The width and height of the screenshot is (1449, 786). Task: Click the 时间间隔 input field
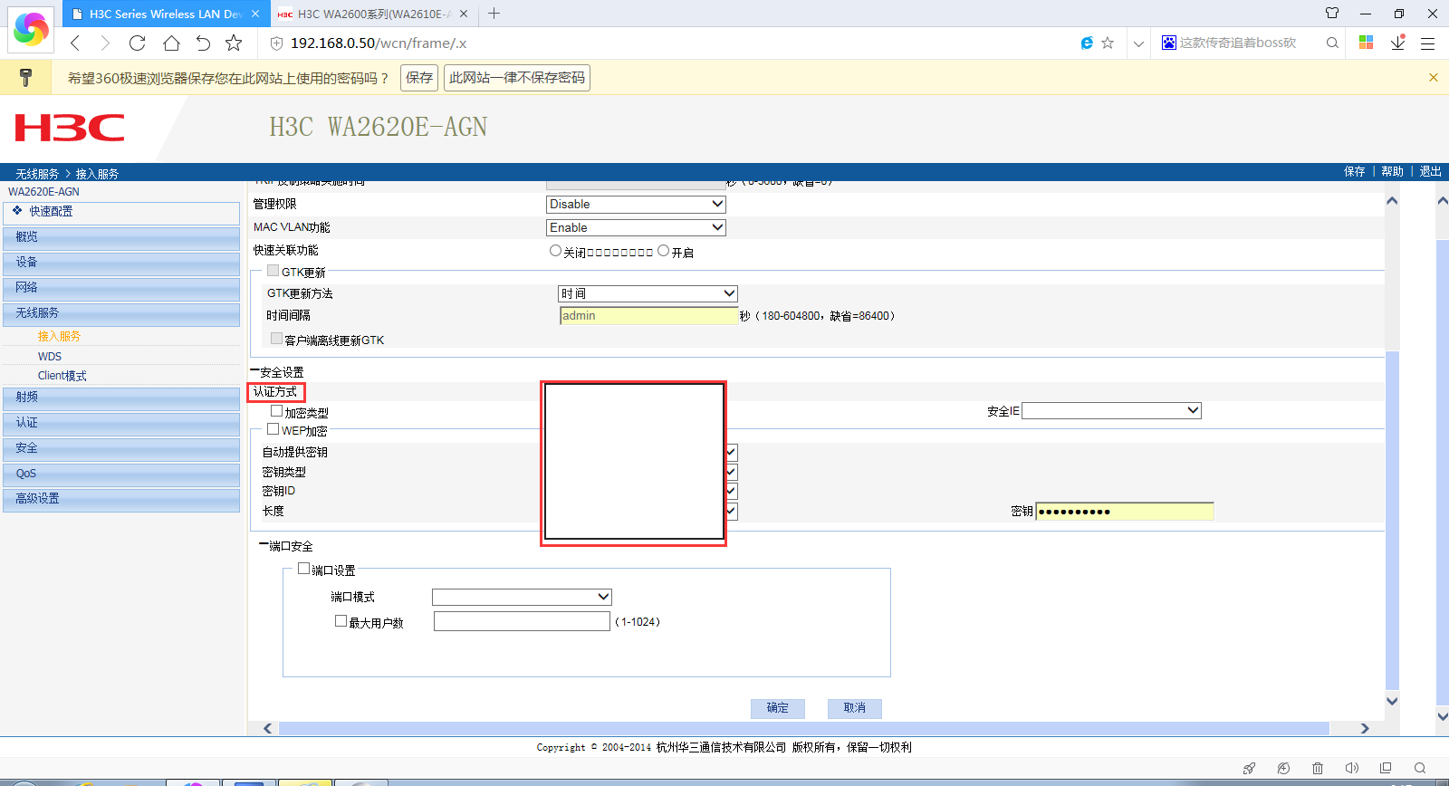pos(649,315)
